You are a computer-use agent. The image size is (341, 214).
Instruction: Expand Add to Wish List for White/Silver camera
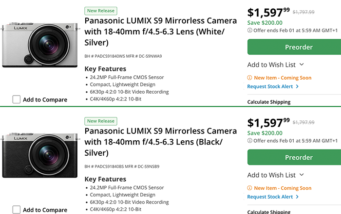pyautogui.click(x=275, y=65)
